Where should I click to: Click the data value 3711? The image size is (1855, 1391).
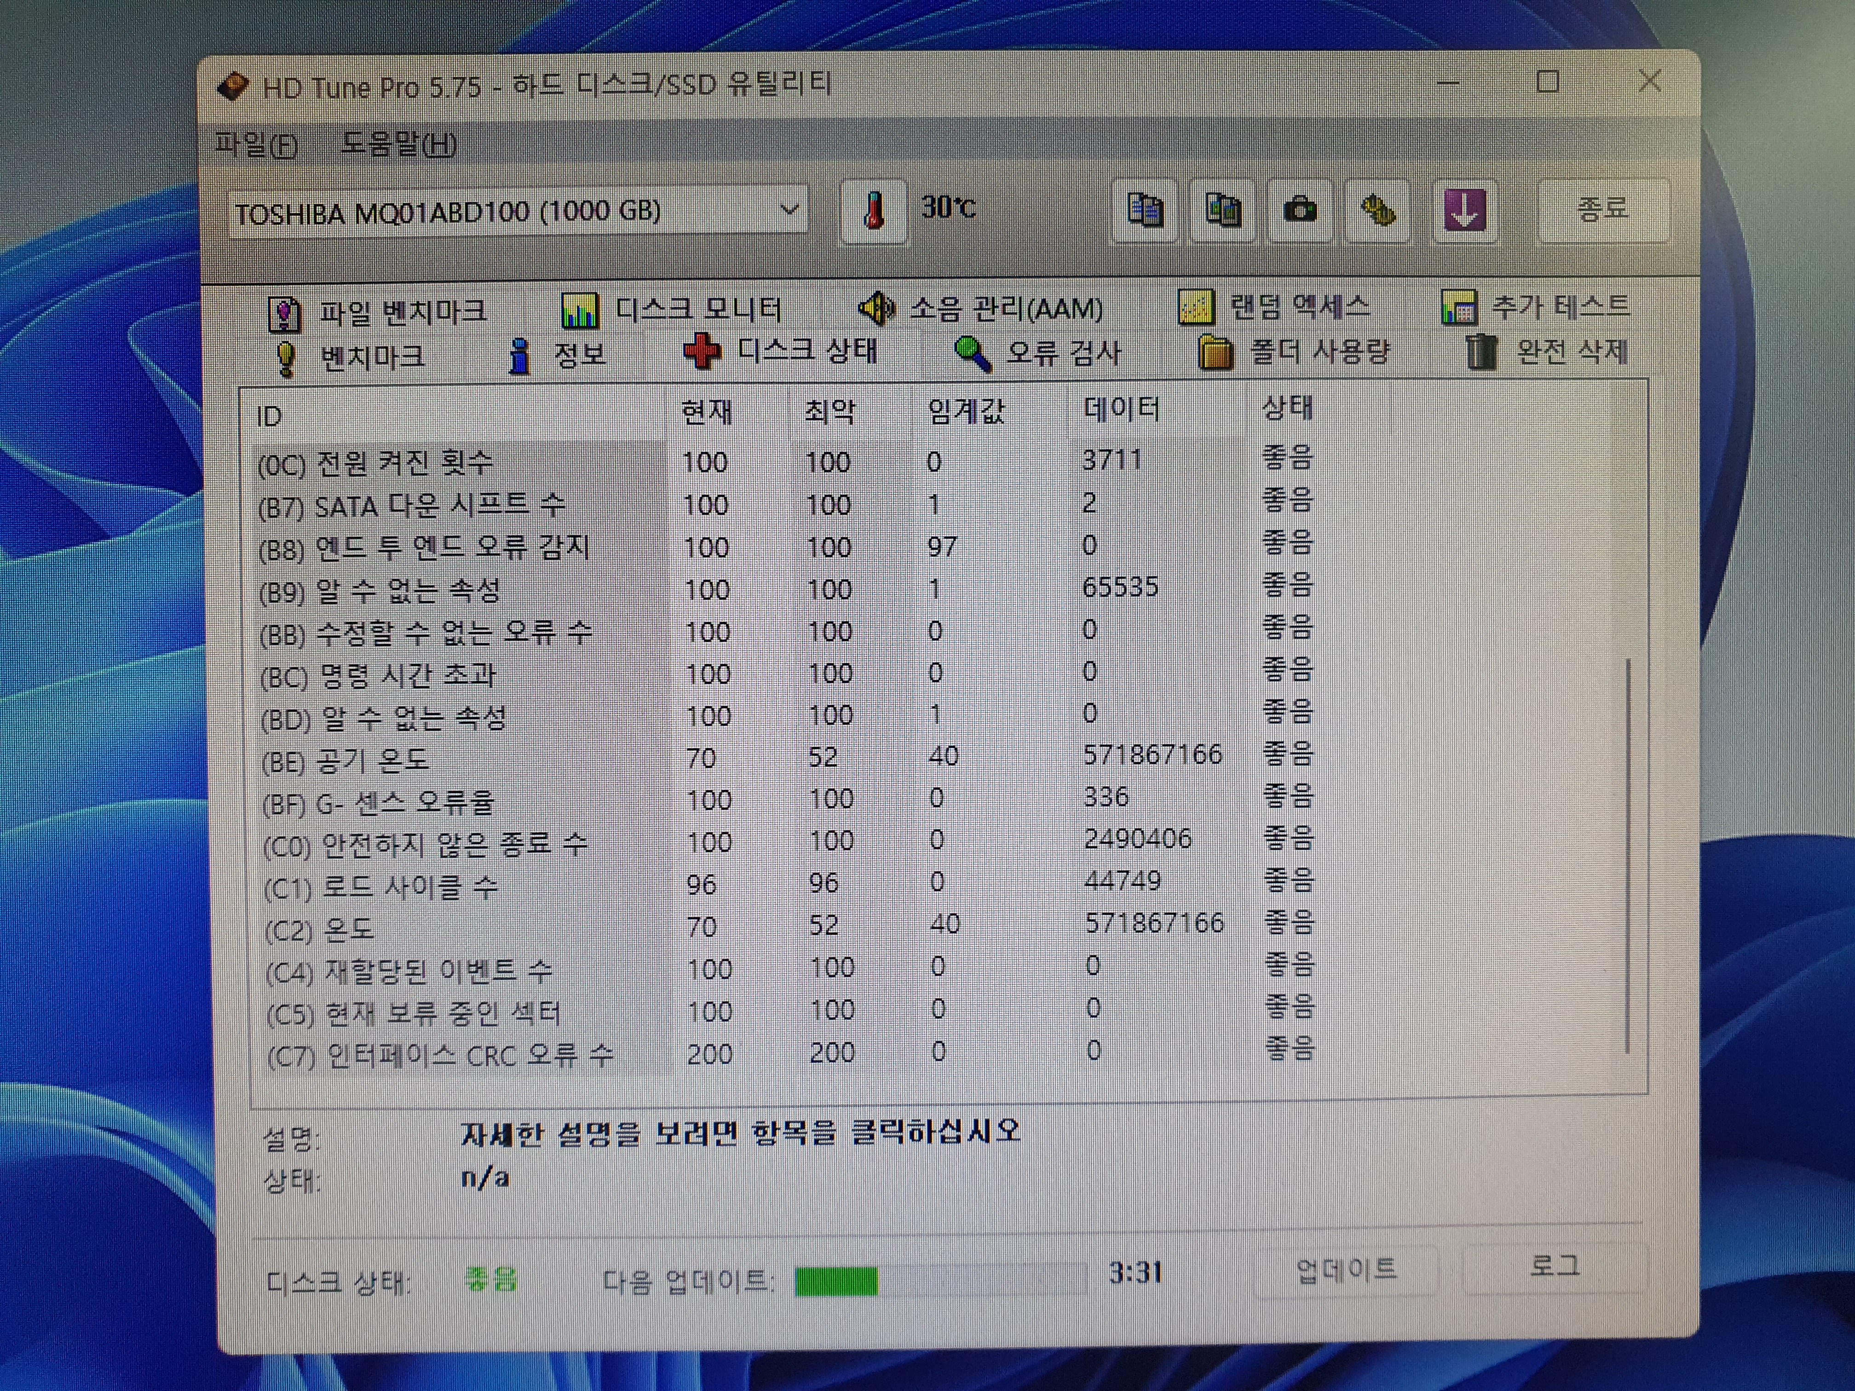click(x=1112, y=460)
